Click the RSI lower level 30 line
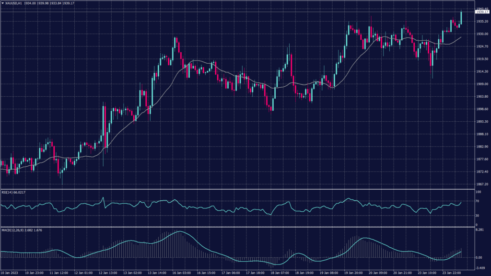Image resolution: width=491 pixels, height=276 pixels. (240, 216)
